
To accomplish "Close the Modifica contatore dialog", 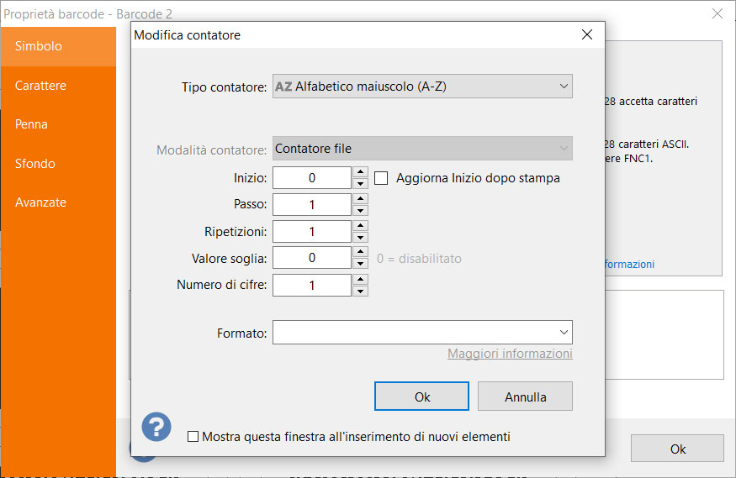I will (587, 34).
